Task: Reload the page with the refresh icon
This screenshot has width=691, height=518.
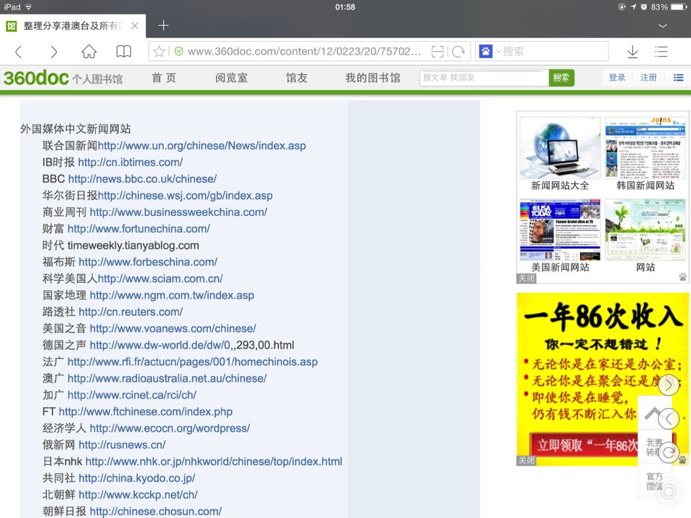Action: [459, 52]
